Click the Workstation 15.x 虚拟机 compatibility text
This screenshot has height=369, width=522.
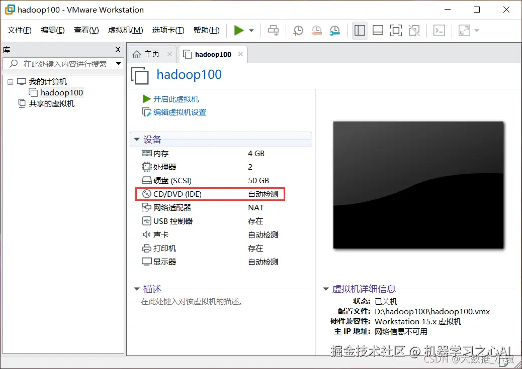pyautogui.click(x=418, y=321)
